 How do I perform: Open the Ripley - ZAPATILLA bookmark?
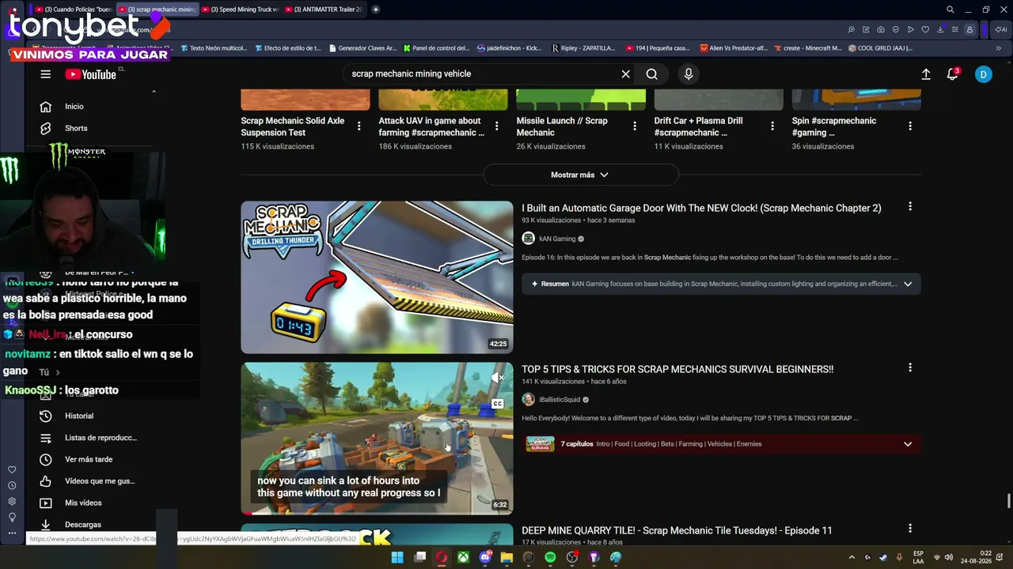click(x=583, y=48)
